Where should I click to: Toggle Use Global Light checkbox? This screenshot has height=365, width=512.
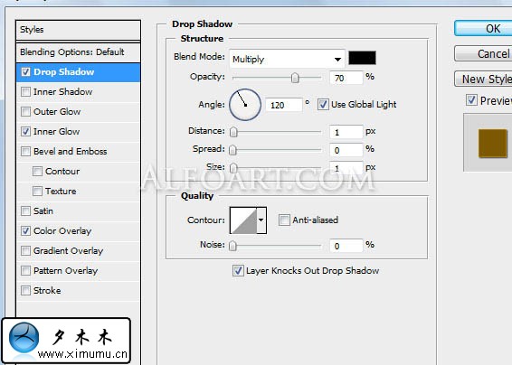[323, 105]
